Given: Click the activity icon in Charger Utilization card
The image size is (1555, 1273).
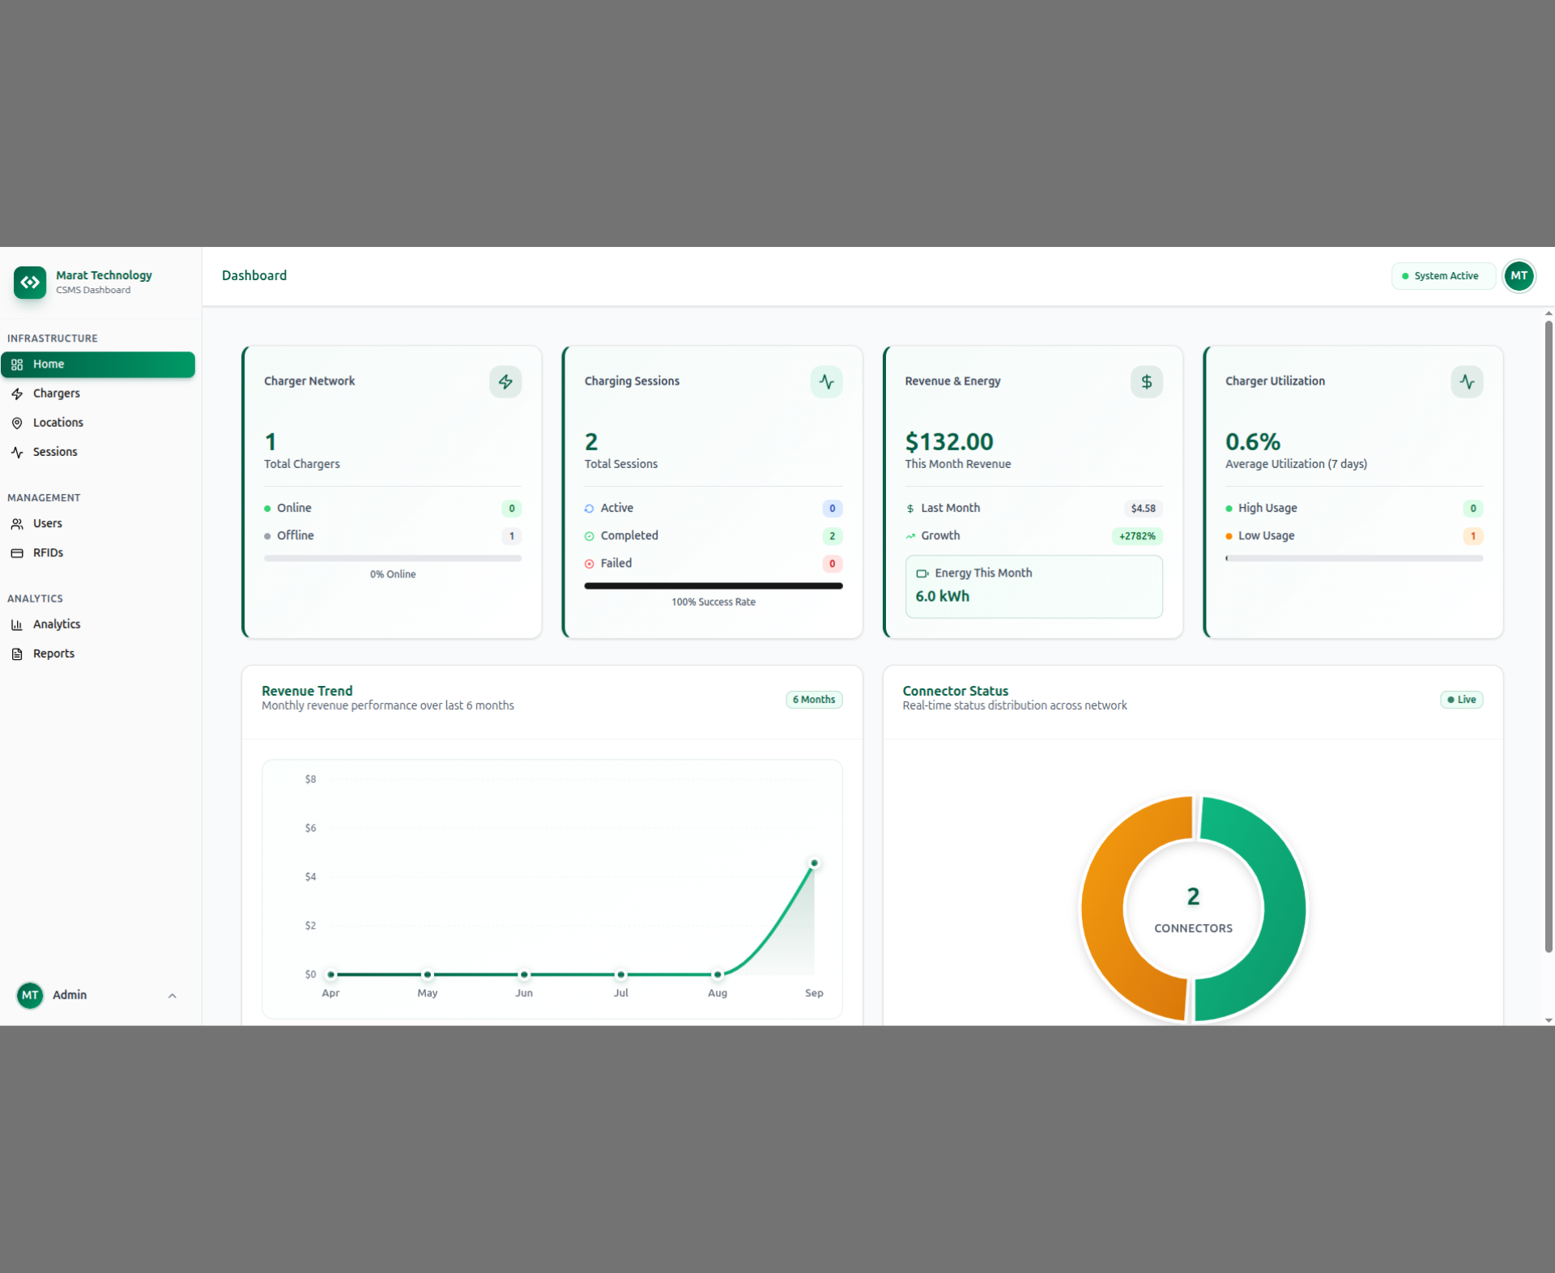Looking at the screenshot, I should click(x=1467, y=381).
